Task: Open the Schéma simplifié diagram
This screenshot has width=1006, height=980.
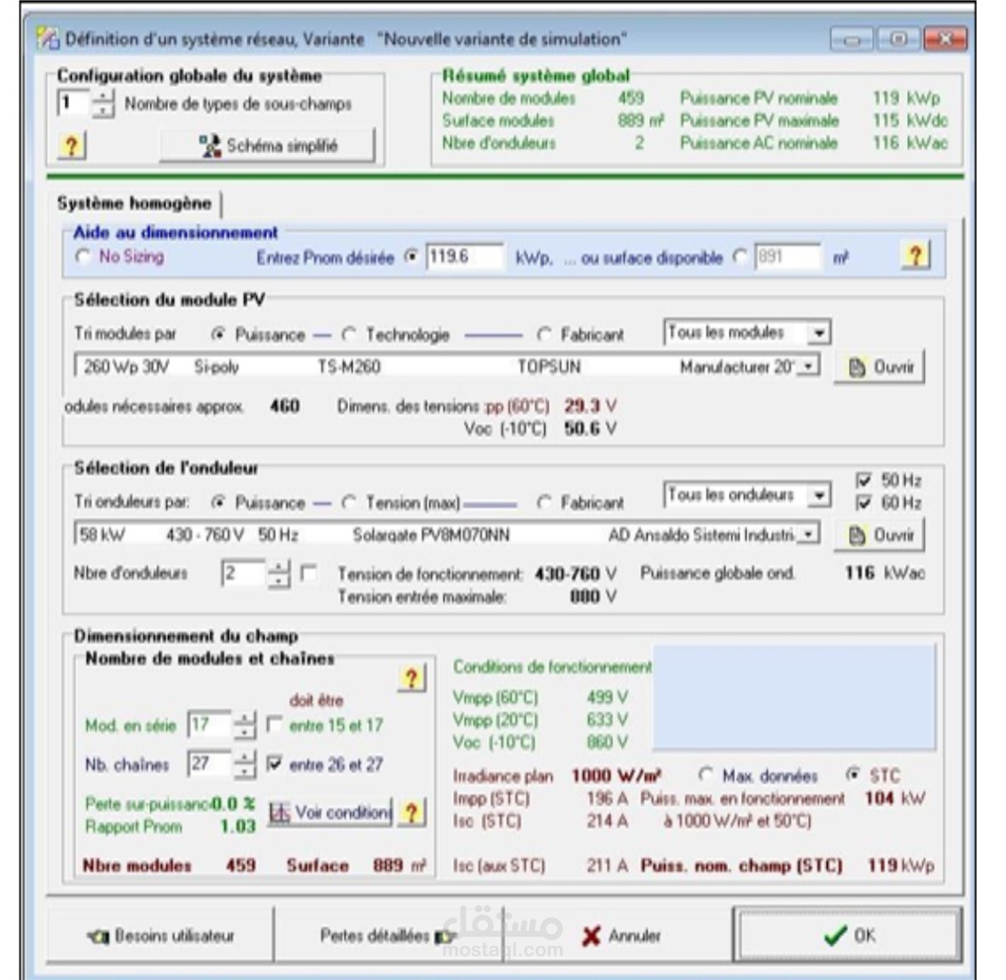Action: pos(267,146)
